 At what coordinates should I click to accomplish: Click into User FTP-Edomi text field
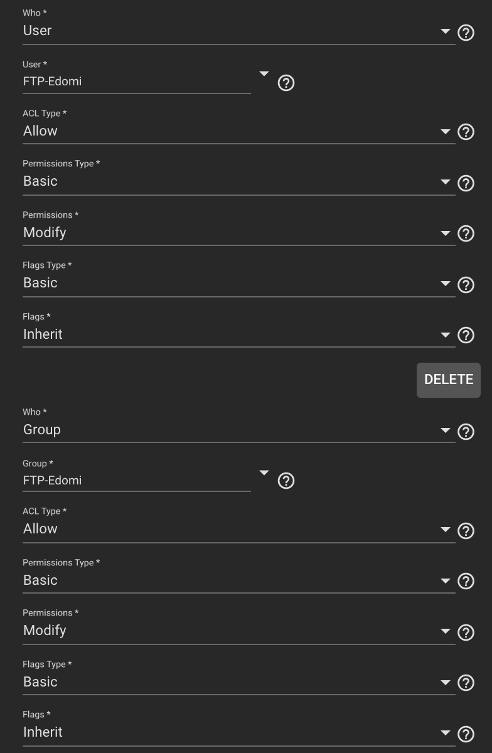click(137, 82)
